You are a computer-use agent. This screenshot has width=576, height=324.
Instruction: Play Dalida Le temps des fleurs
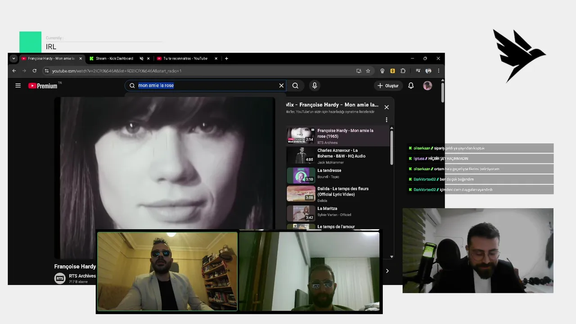[x=338, y=194]
